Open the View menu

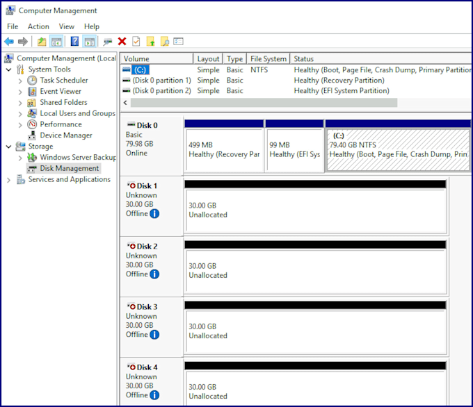pos(66,26)
